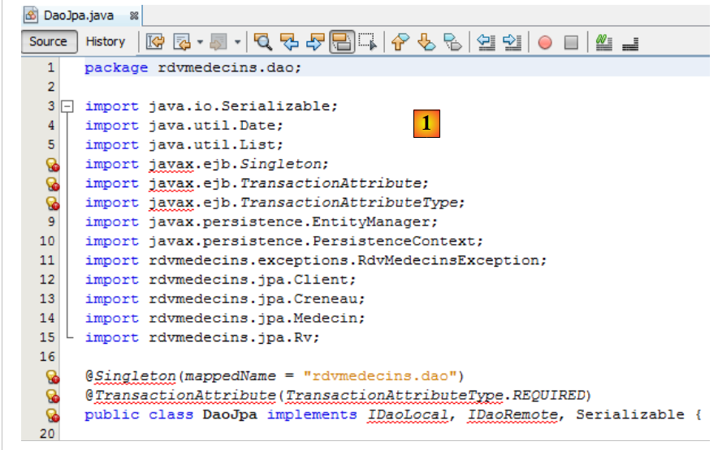This screenshot has width=718, height=450.
Task: Find next occurrence in editor
Action: 315,42
